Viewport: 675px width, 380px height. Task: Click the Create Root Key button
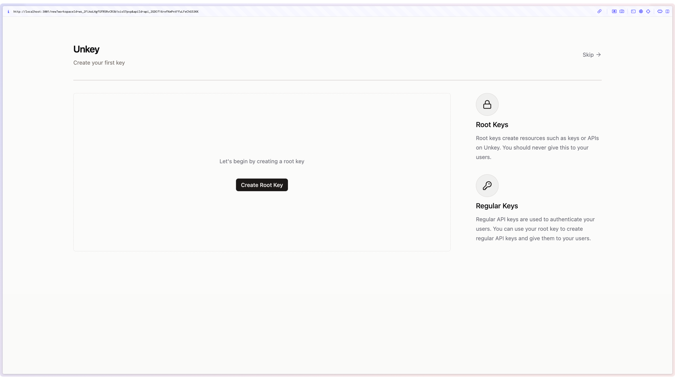click(262, 185)
